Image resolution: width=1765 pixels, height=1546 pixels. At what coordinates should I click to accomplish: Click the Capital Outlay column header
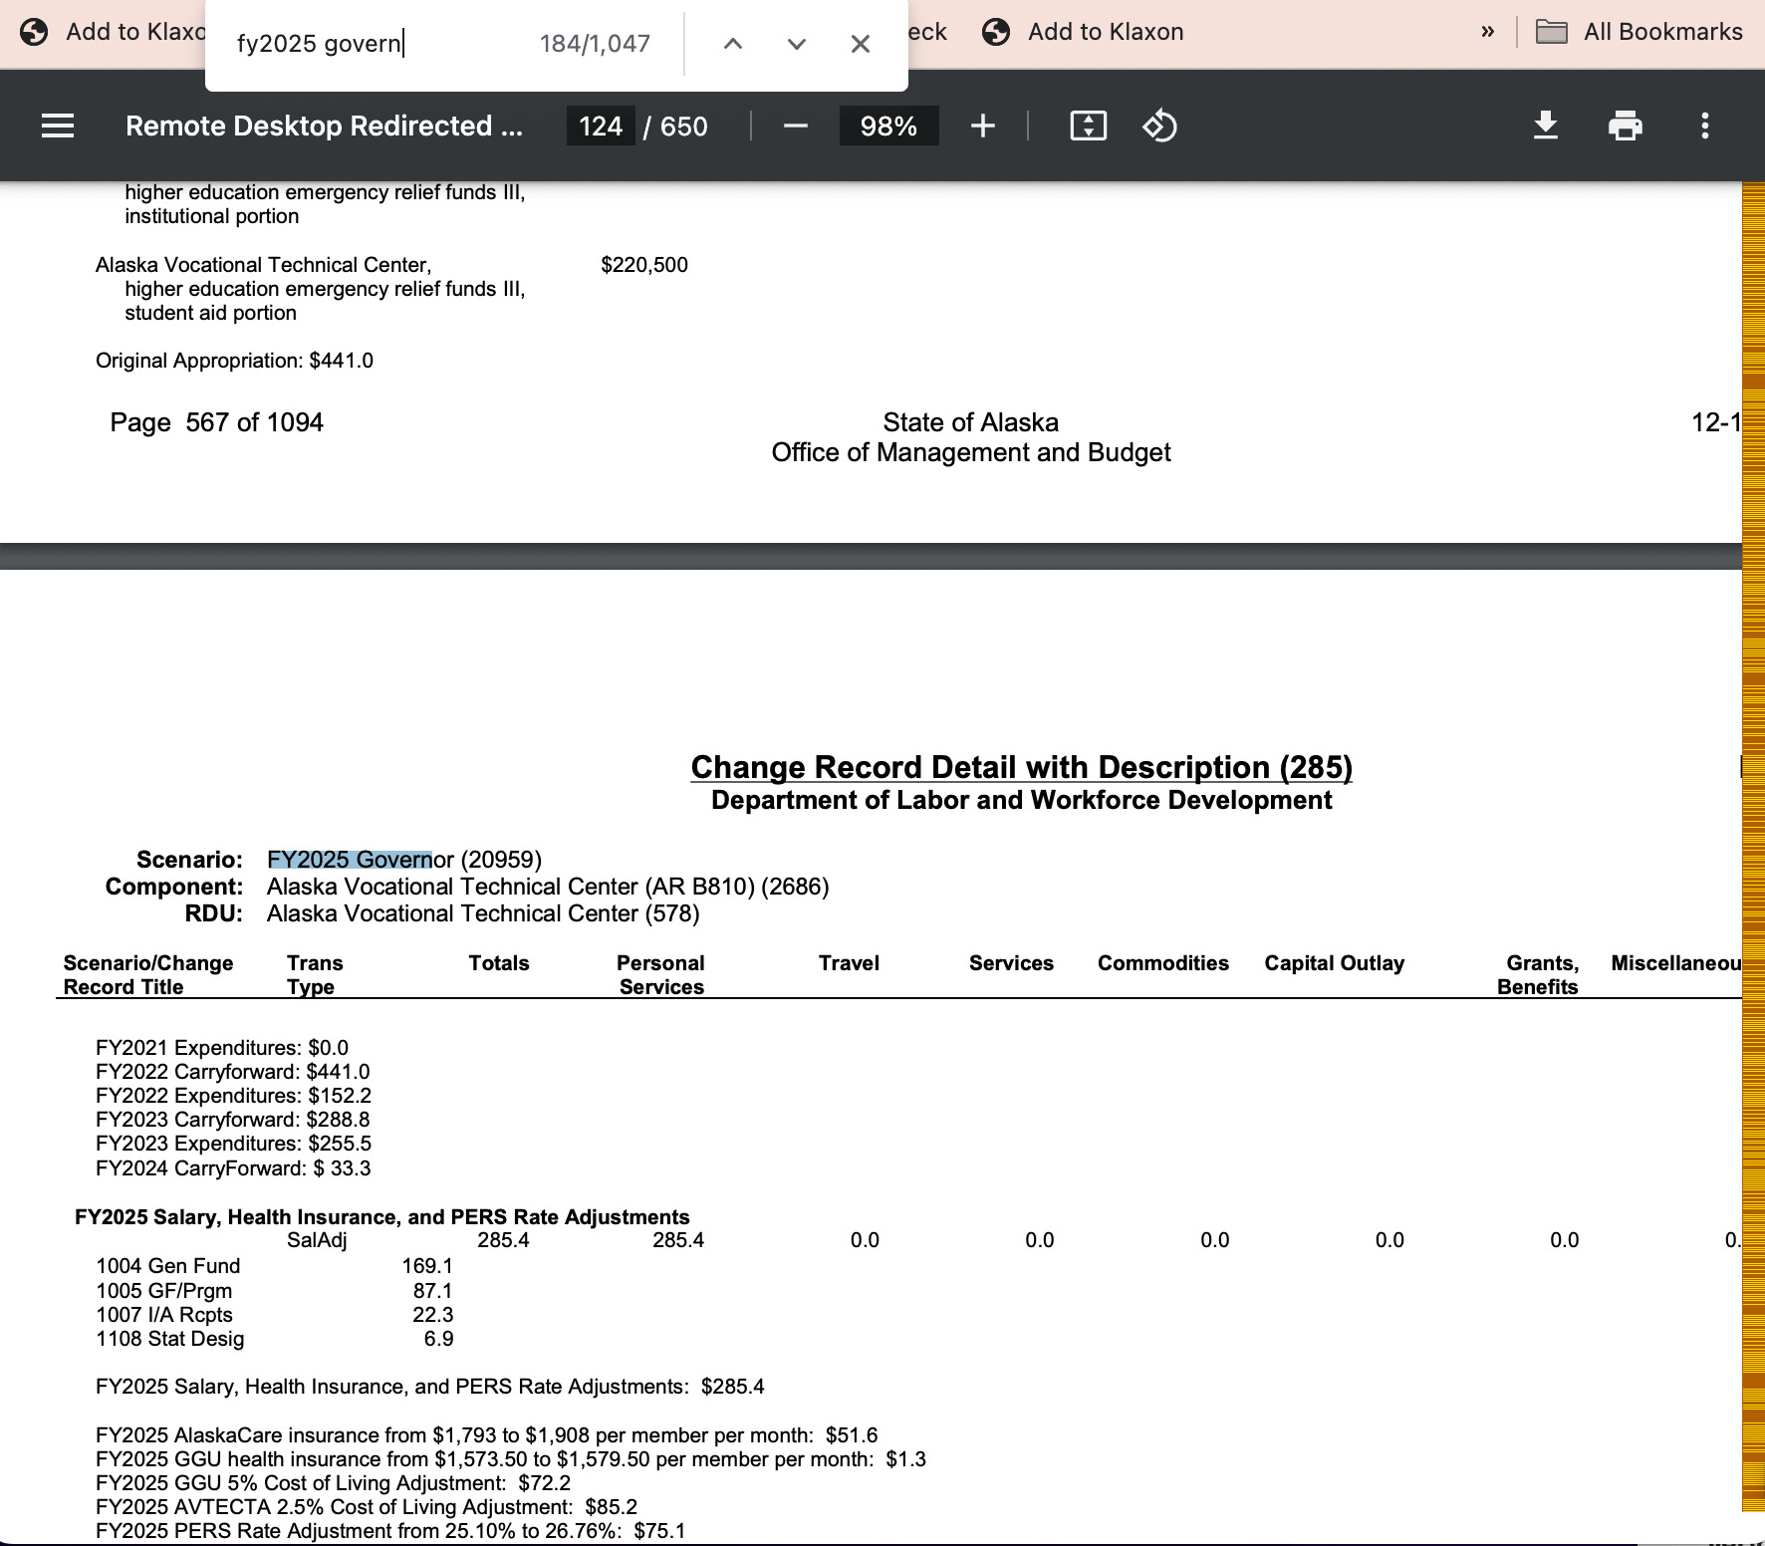1335,963
